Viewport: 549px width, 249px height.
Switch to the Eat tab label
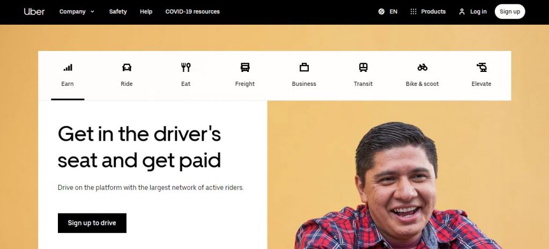(186, 84)
